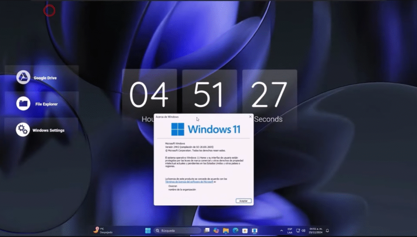Open Task View from the taskbar
The width and height of the screenshot is (417, 237).
(x=206, y=230)
